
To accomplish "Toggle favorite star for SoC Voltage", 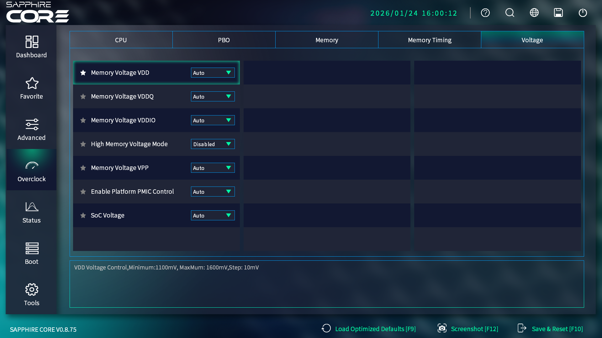I will point(83,215).
